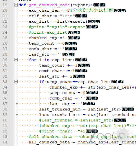Click the #print "char: " comment on line 42
Image resolution: width=136 pixels, height=146 pixels.
pyautogui.click(x=62, y=131)
